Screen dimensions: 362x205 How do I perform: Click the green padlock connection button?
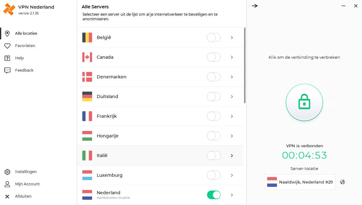(304, 102)
